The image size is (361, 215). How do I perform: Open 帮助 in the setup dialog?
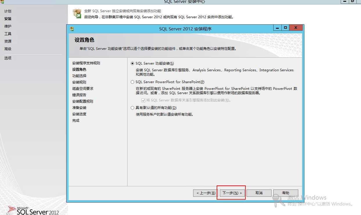coord(286,193)
